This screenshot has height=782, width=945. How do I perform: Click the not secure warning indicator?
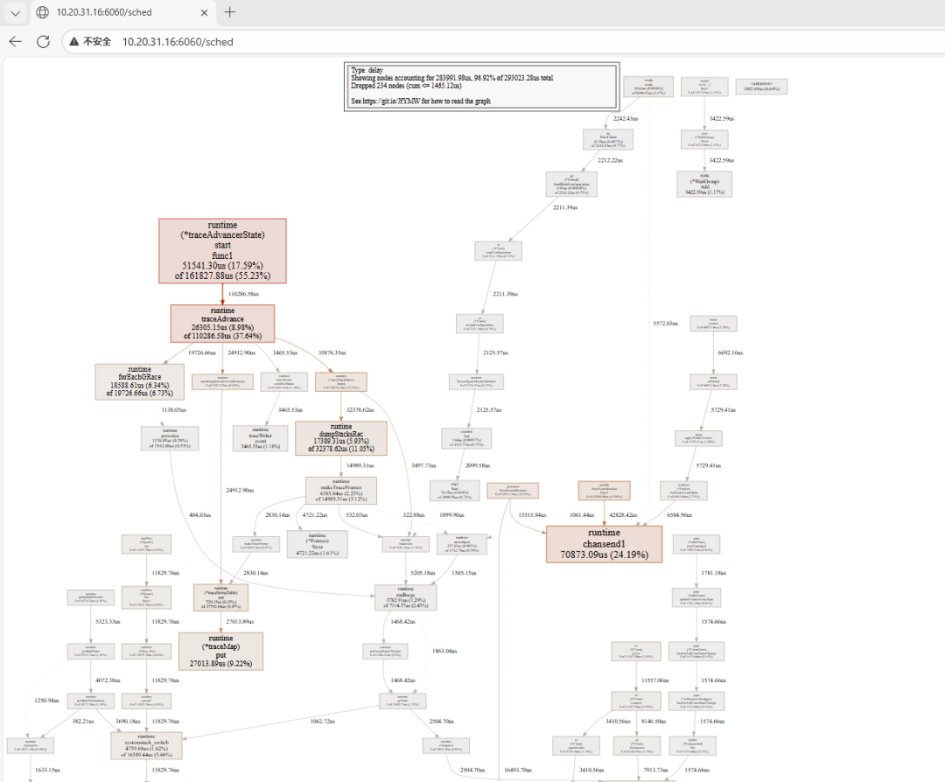(90, 42)
